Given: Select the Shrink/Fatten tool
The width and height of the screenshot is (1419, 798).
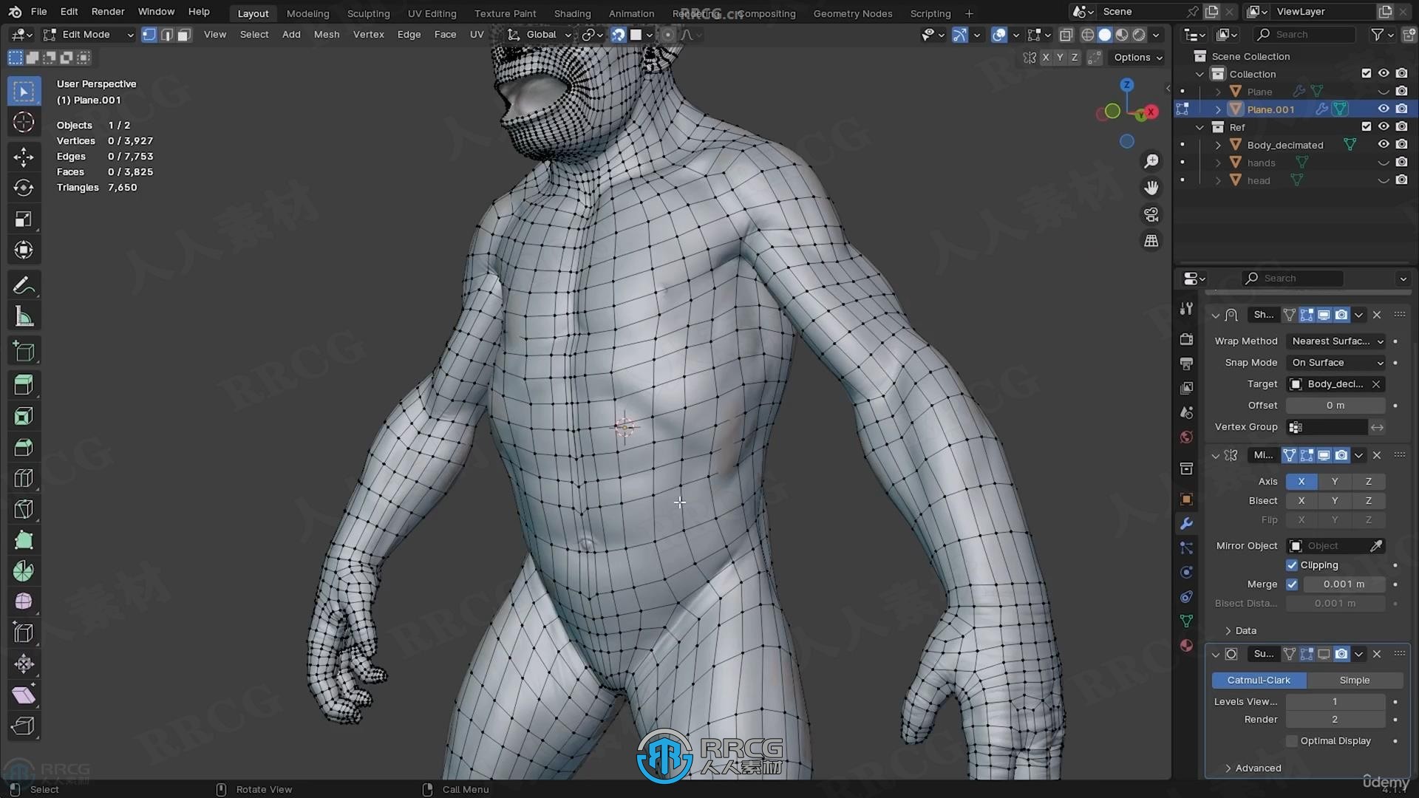Looking at the screenshot, I should click(24, 664).
